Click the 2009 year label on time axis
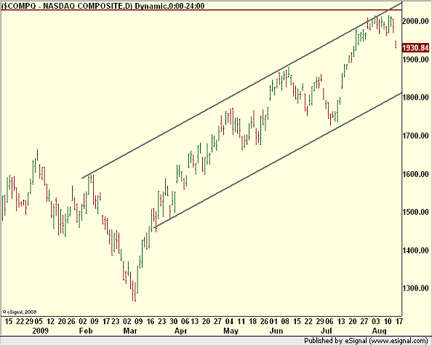 [41, 331]
